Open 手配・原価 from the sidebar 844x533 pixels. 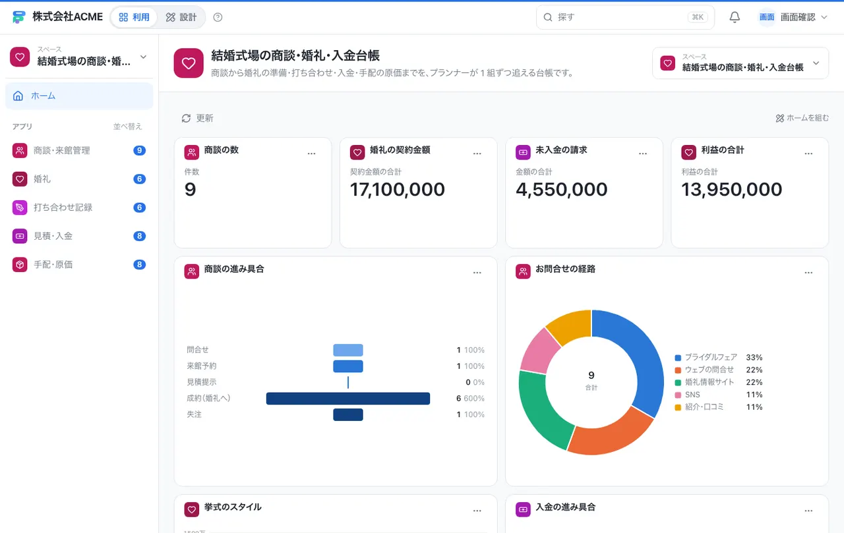(79, 265)
